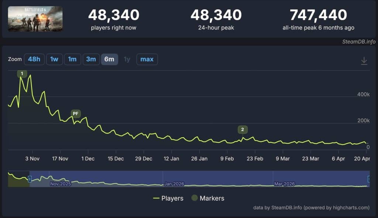Viewport: 378px width, 218px height.
Task: Click Nov 2025 in the navigator
Action: tap(60, 183)
